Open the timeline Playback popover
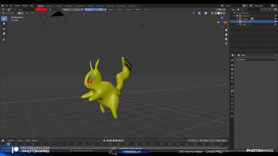 12,140
